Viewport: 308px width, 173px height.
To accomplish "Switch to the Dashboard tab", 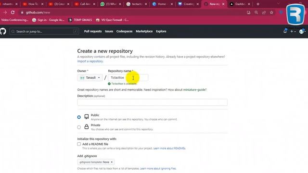I will (x=239, y=4).
